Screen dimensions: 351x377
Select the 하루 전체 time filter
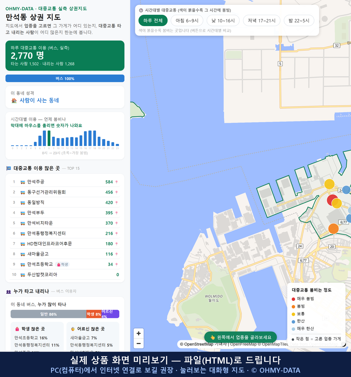coord(153,21)
